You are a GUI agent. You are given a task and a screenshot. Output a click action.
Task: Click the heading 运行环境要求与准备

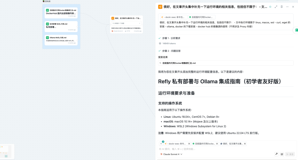pos(176,93)
